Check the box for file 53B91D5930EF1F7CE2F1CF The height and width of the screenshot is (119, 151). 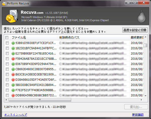coord(7,43)
